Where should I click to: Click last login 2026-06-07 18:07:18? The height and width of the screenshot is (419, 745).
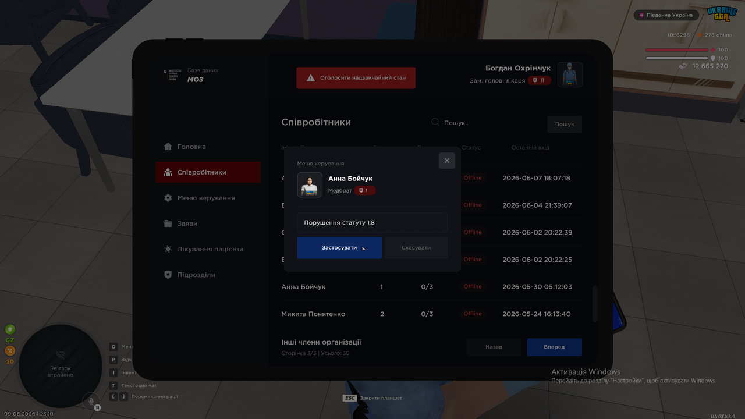coord(536,178)
